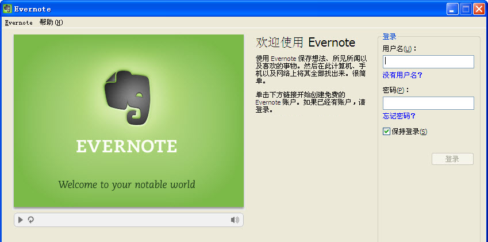Uncheck the 保持登录 keep signed in checkbox

(x=387, y=132)
